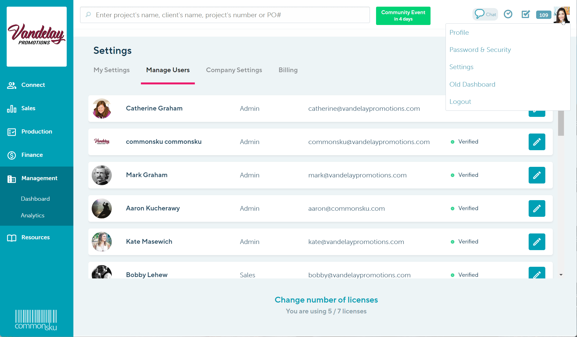Edit Mark Graham's user with pencil icon
Viewport: 577px width, 337px height.
click(537, 175)
